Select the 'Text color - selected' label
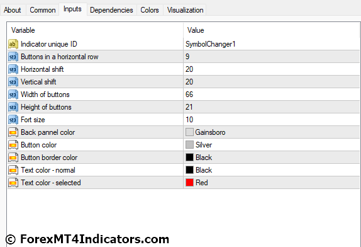The image size is (361, 247). point(51,183)
